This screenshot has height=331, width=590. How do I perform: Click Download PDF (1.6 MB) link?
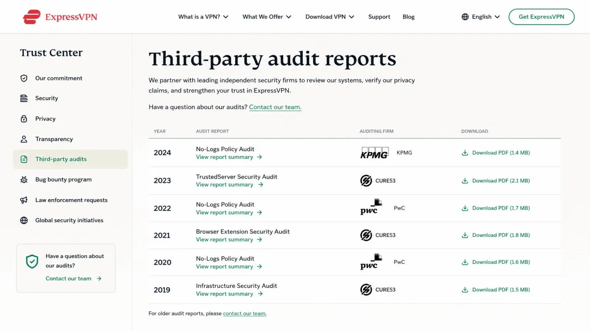(x=501, y=262)
